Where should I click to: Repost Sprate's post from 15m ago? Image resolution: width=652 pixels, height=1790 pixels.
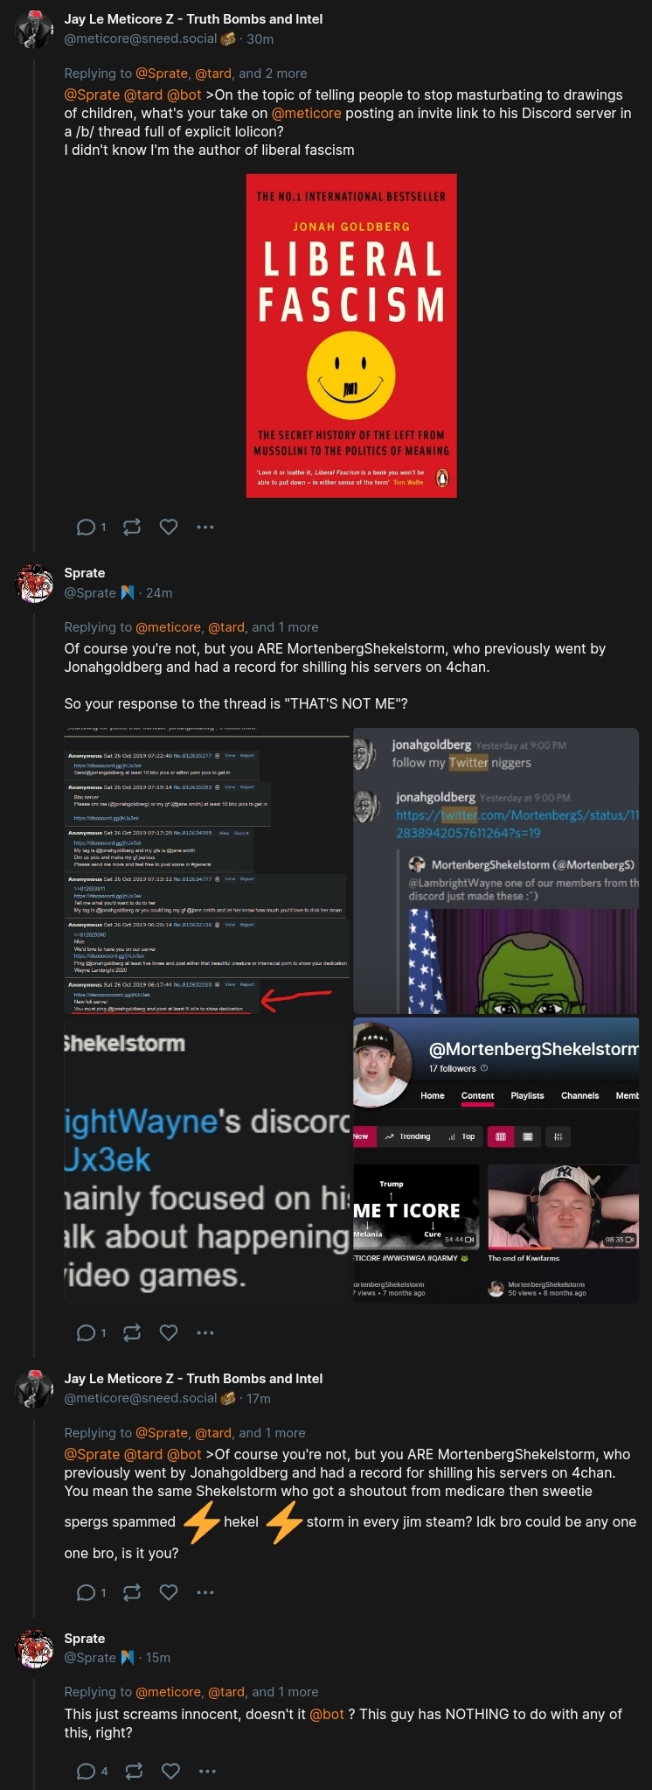coord(134,1771)
